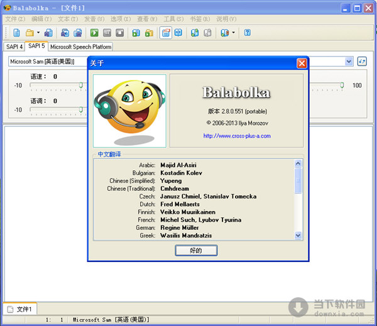This screenshot has height=326, width=377.
Task: Open the 文本(T) menu
Action: [x=68, y=19]
